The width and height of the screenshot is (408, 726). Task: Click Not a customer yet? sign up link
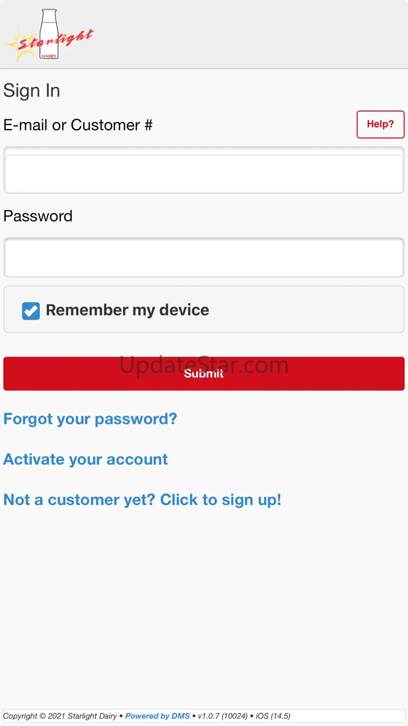pyautogui.click(x=142, y=499)
